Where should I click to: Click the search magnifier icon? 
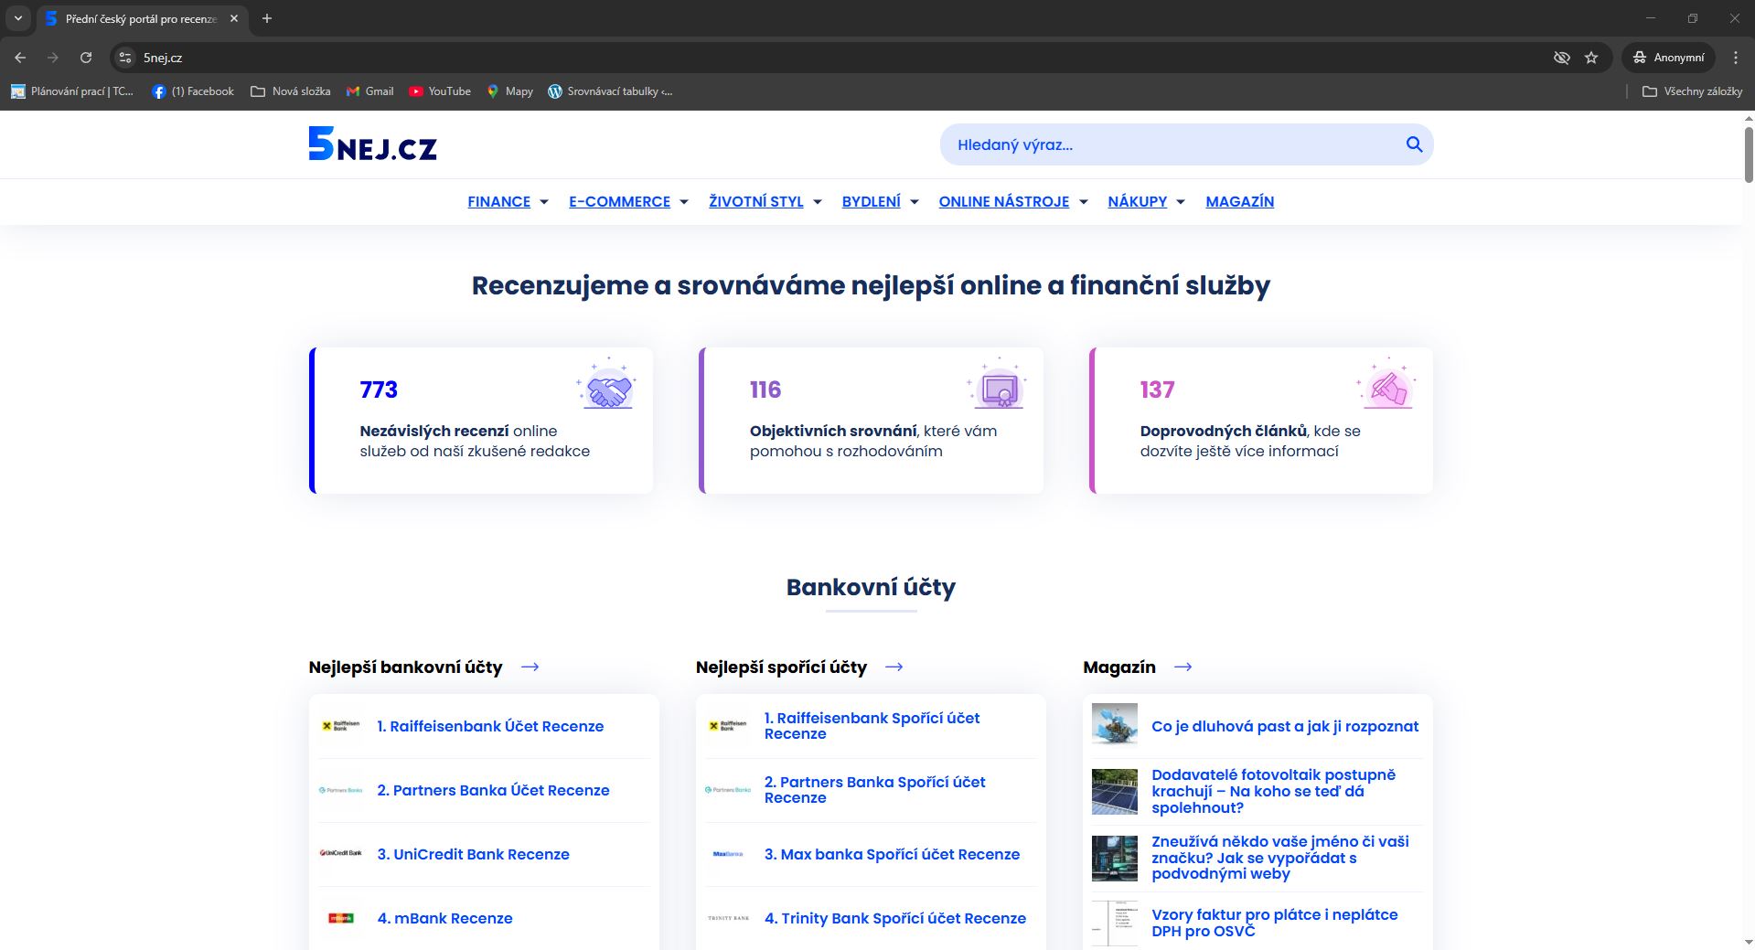(x=1414, y=144)
